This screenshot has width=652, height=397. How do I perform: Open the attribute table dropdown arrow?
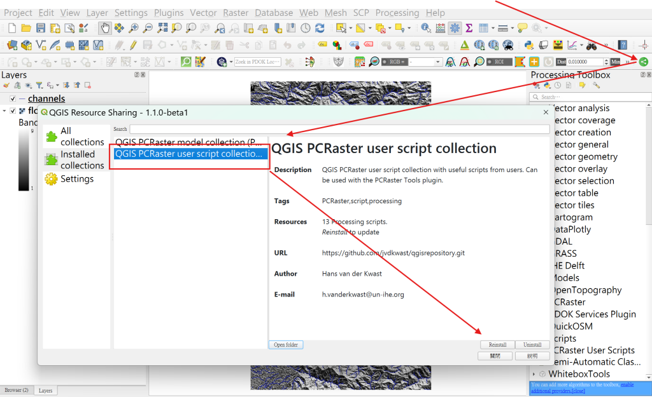(493, 28)
